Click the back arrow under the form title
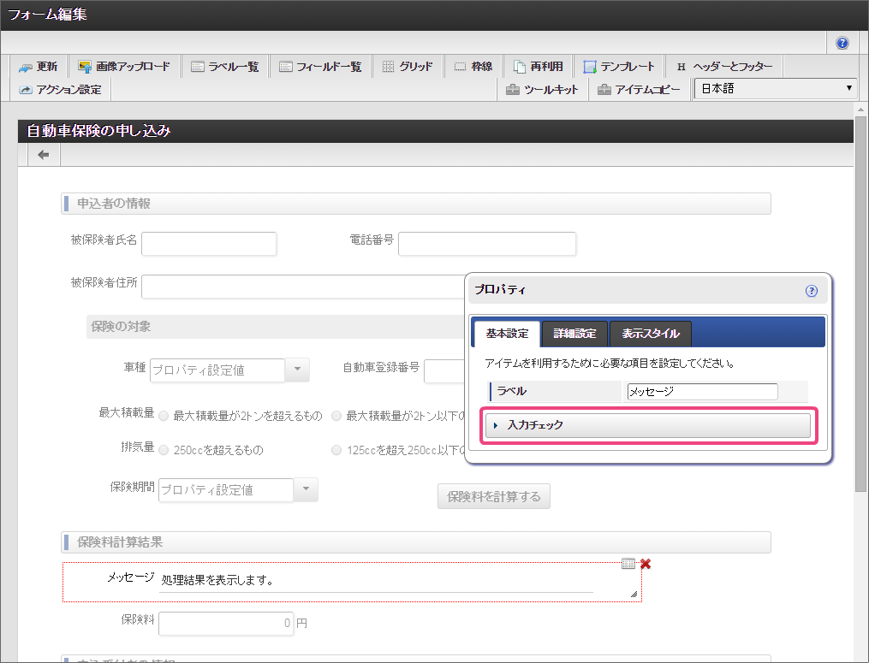The height and width of the screenshot is (663, 869). pos(44,155)
